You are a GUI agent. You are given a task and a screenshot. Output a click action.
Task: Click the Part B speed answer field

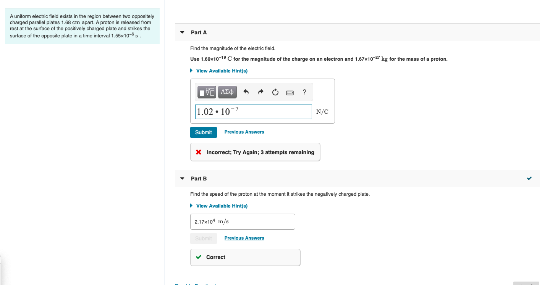(x=243, y=222)
